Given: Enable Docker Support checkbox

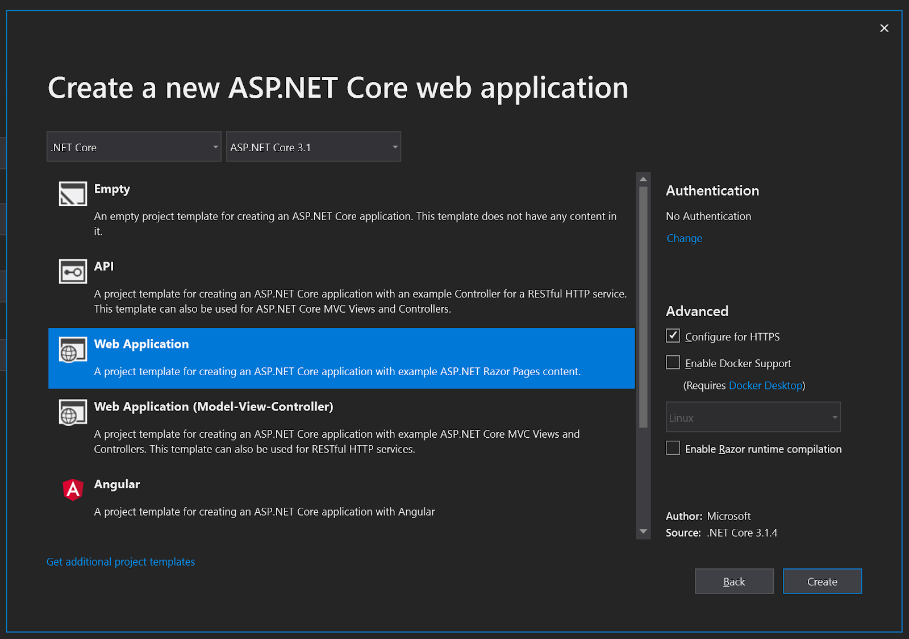Looking at the screenshot, I should tap(673, 363).
